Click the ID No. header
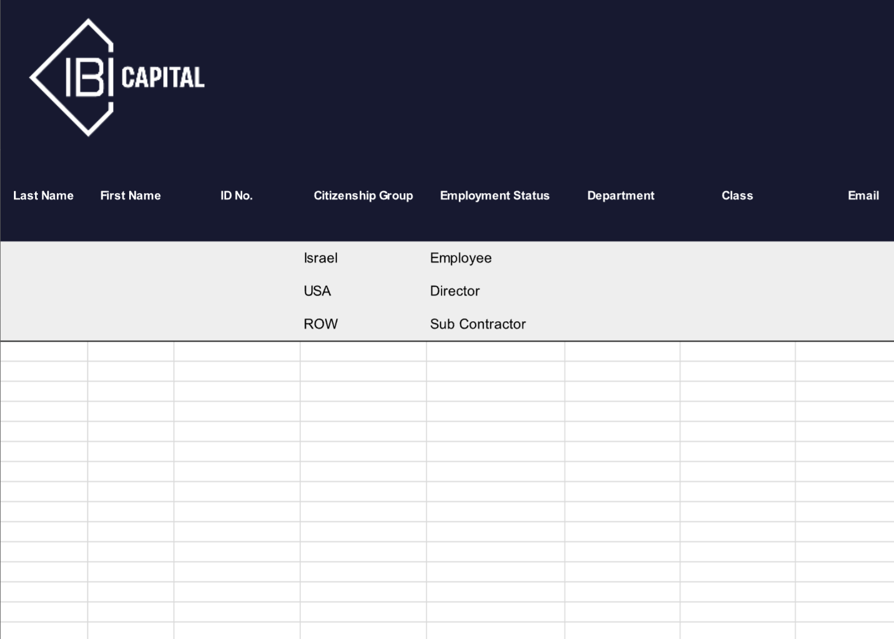Viewport: 894px width, 639px height. pos(237,195)
